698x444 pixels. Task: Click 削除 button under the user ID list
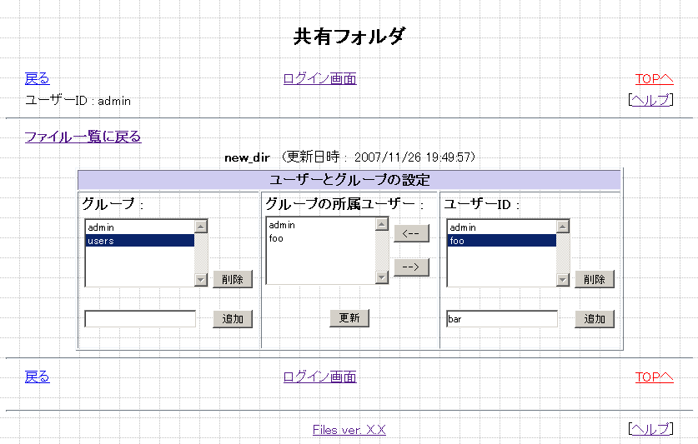click(595, 279)
